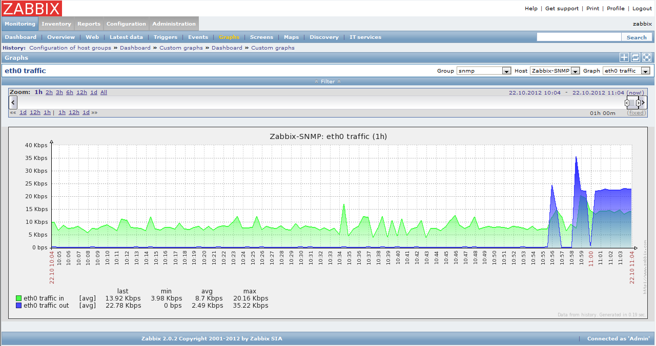Image resolution: width=656 pixels, height=346 pixels.
Task: Collapse the Filter panel
Action: 327,81
